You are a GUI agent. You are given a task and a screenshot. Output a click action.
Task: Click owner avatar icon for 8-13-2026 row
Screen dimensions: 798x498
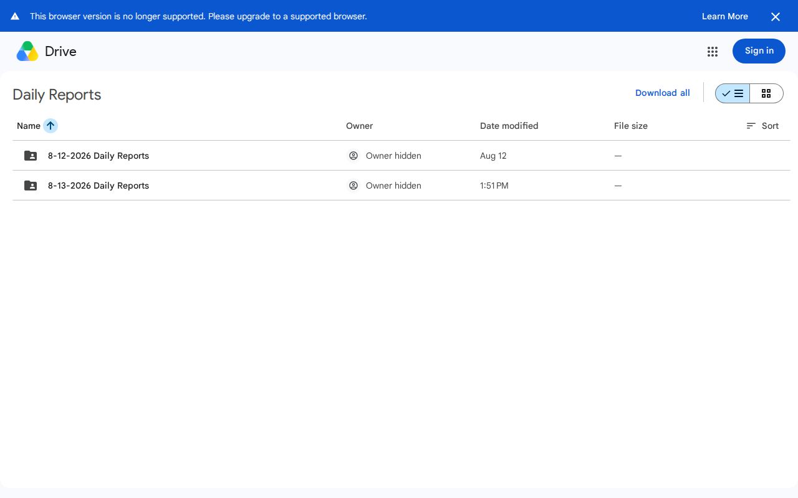pos(353,186)
